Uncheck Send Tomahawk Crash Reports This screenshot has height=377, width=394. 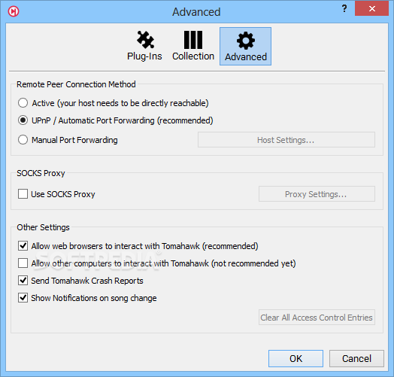[23, 281]
